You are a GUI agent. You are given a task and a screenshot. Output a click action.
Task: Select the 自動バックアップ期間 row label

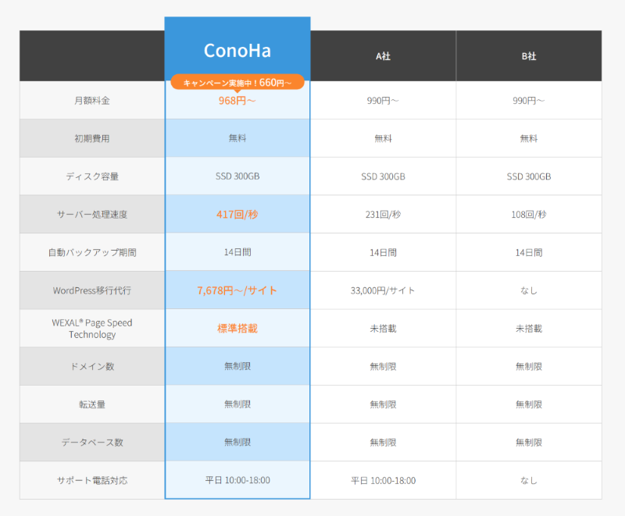click(92, 252)
